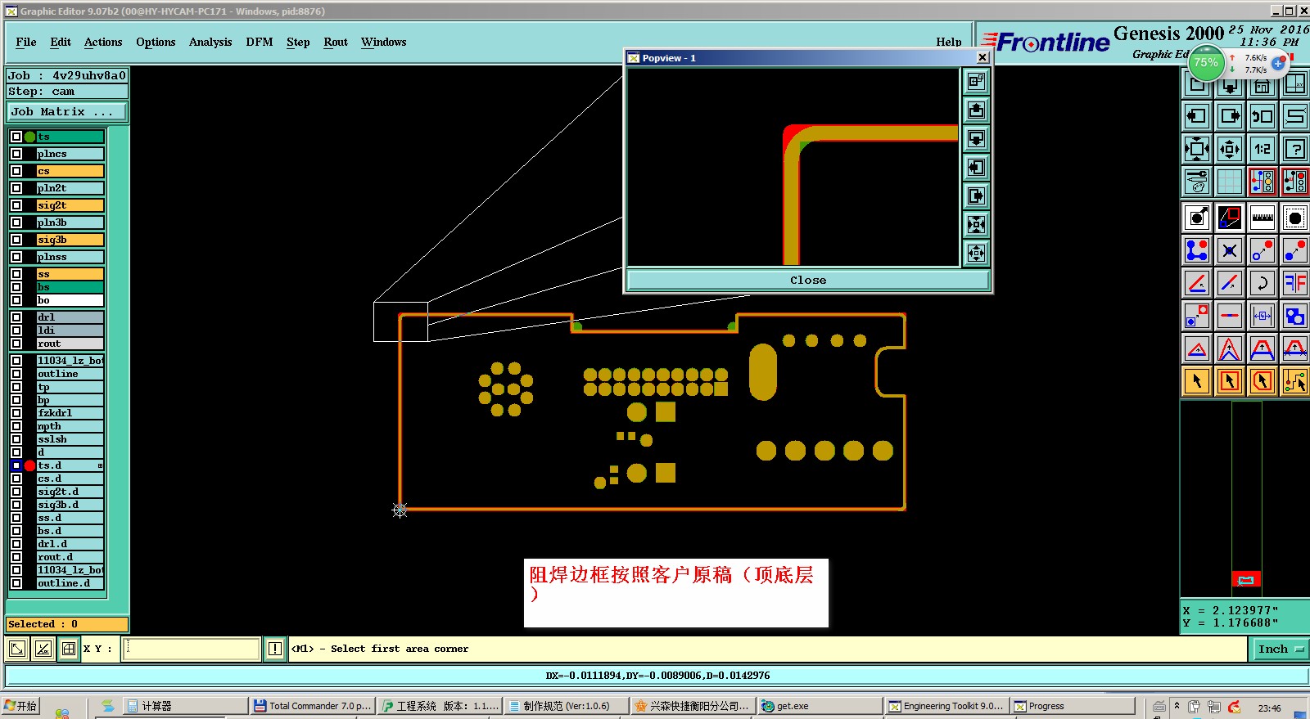Open the Progress taskbar window

click(x=1073, y=706)
